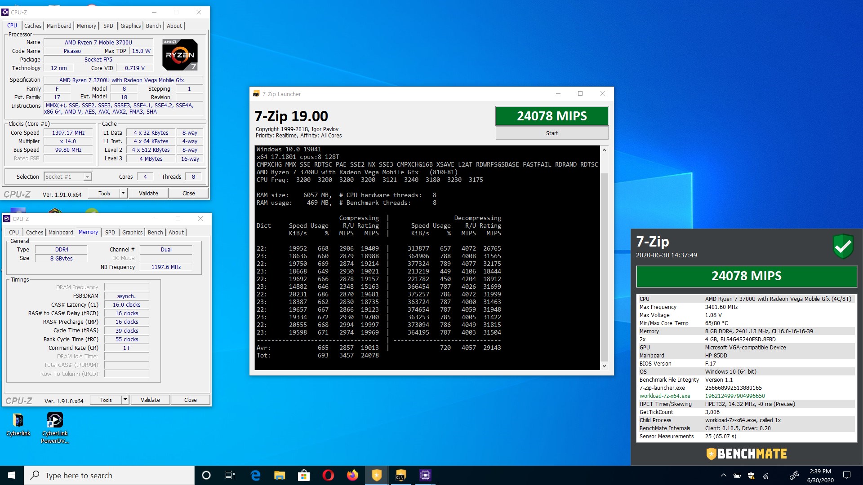863x485 pixels.
Task: Click Close button in Memory CPU-Z window
Action: click(x=191, y=400)
